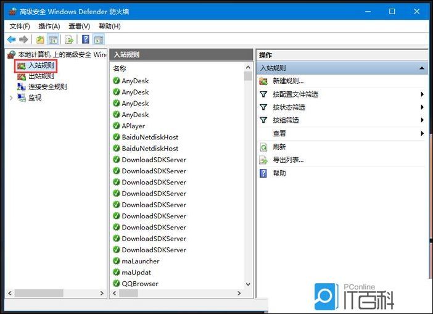Select the maLauncher rule
Viewport: 433px width, 314px height.
click(141, 261)
